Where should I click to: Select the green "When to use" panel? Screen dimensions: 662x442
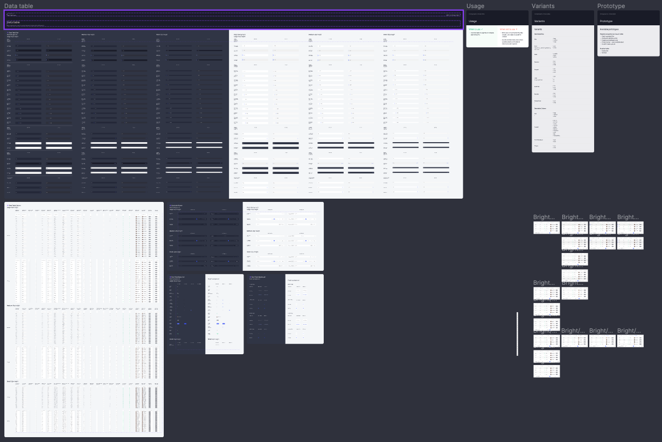click(x=482, y=38)
